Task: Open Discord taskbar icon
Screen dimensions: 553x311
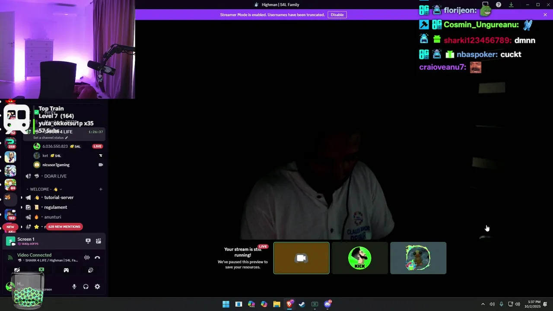Action: click(x=327, y=304)
